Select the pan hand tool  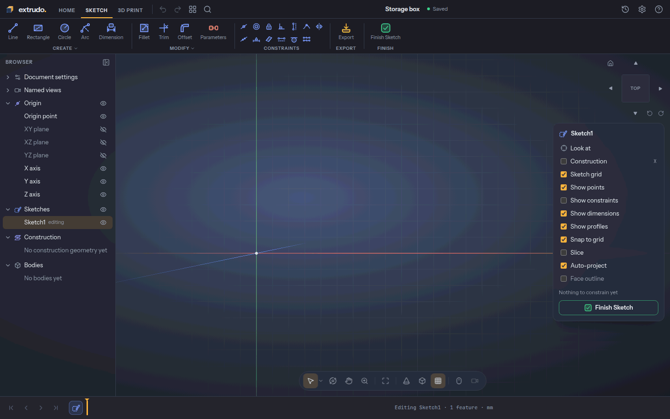[x=349, y=381]
